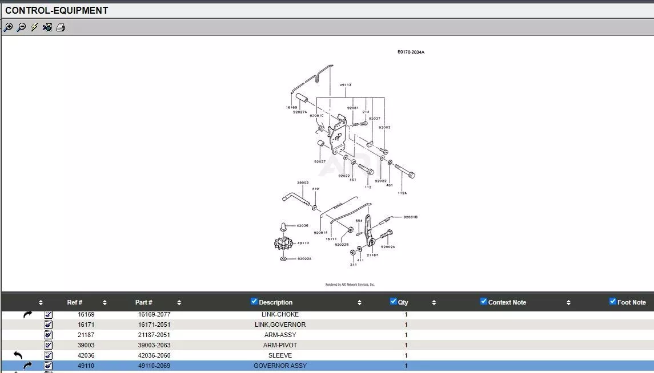Click the forward arrow beside ref 16169
The image size is (654, 373).
[x=27, y=314]
